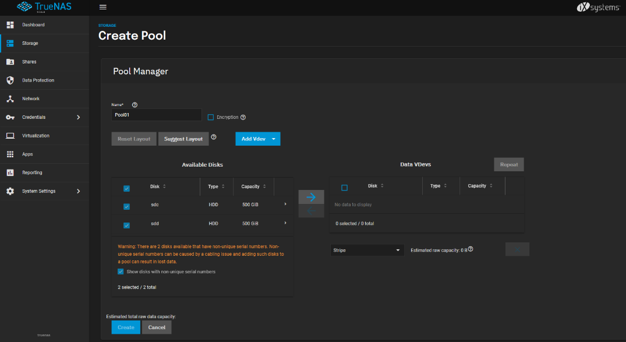The width and height of the screenshot is (626, 342).
Task: Open Data Protection in sidebar
Action: 38,80
